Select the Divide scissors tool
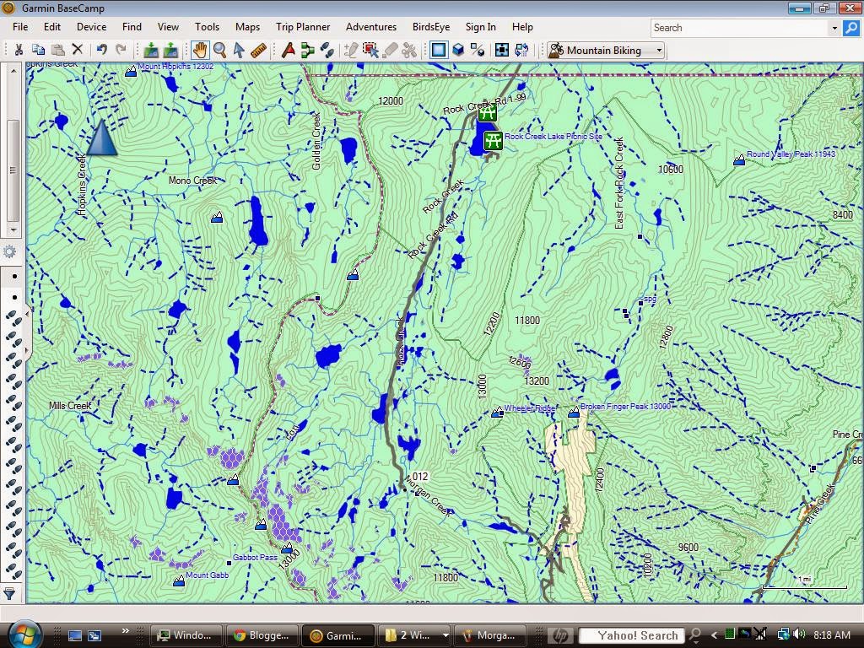864x648 pixels. 409,50
